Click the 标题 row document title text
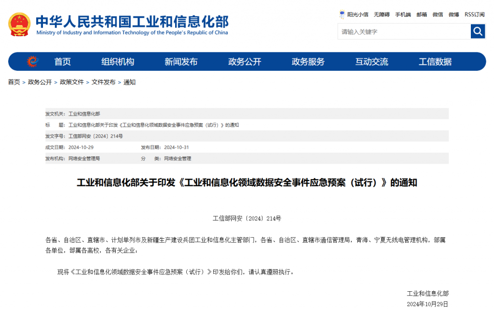The image size is (494, 311). pyautogui.click(x=153, y=125)
